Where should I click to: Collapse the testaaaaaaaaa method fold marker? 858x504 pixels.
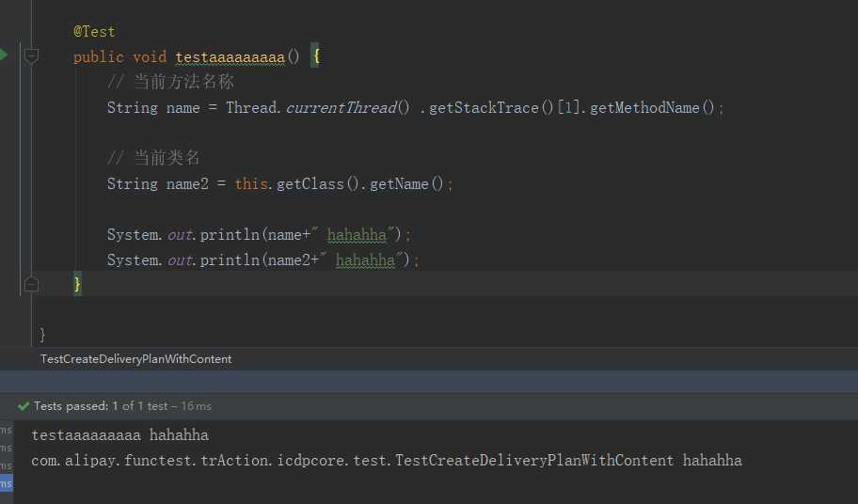[x=31, y=55]
